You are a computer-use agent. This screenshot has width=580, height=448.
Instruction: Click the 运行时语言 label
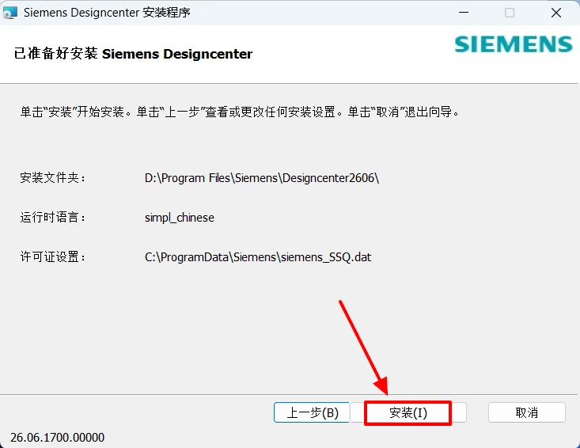click(x=52, y=217)
